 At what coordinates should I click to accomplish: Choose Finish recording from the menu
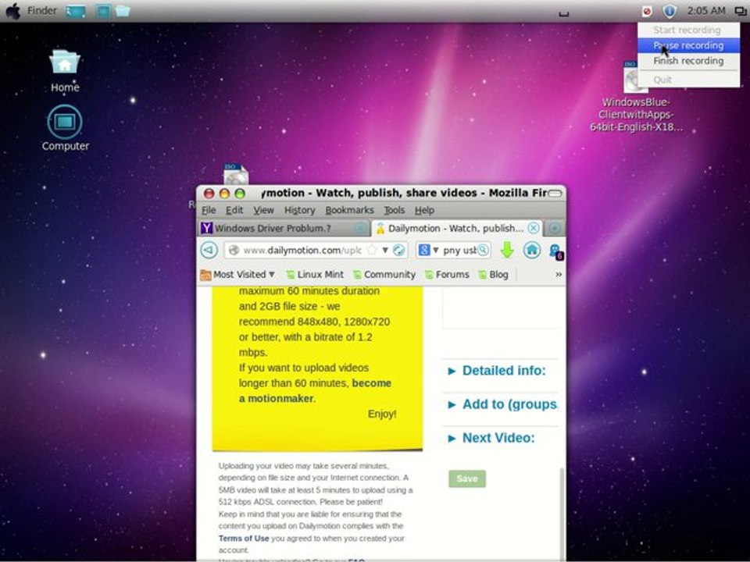(688, 61)
